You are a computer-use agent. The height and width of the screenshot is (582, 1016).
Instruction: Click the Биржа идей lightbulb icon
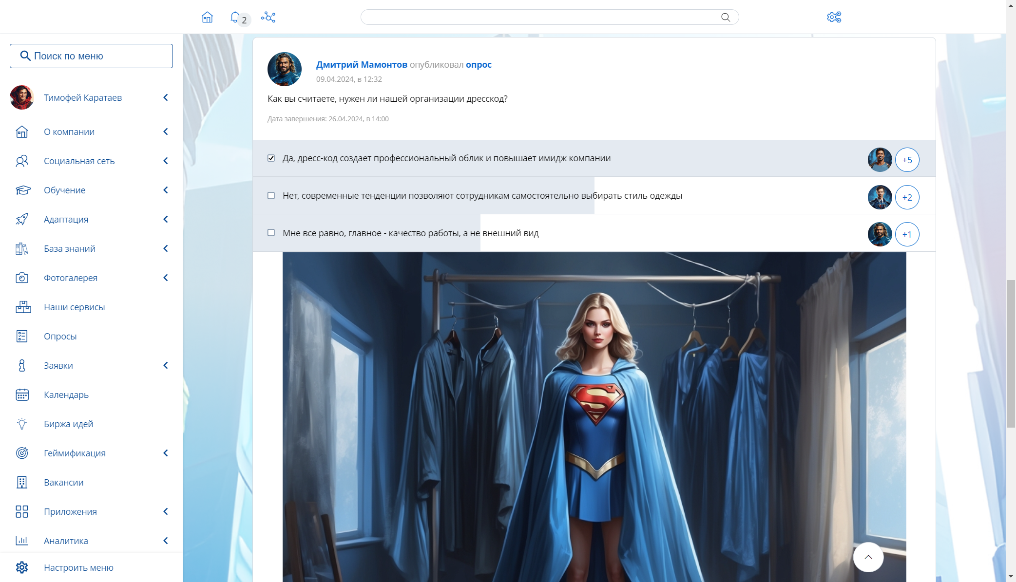point(22,424)
